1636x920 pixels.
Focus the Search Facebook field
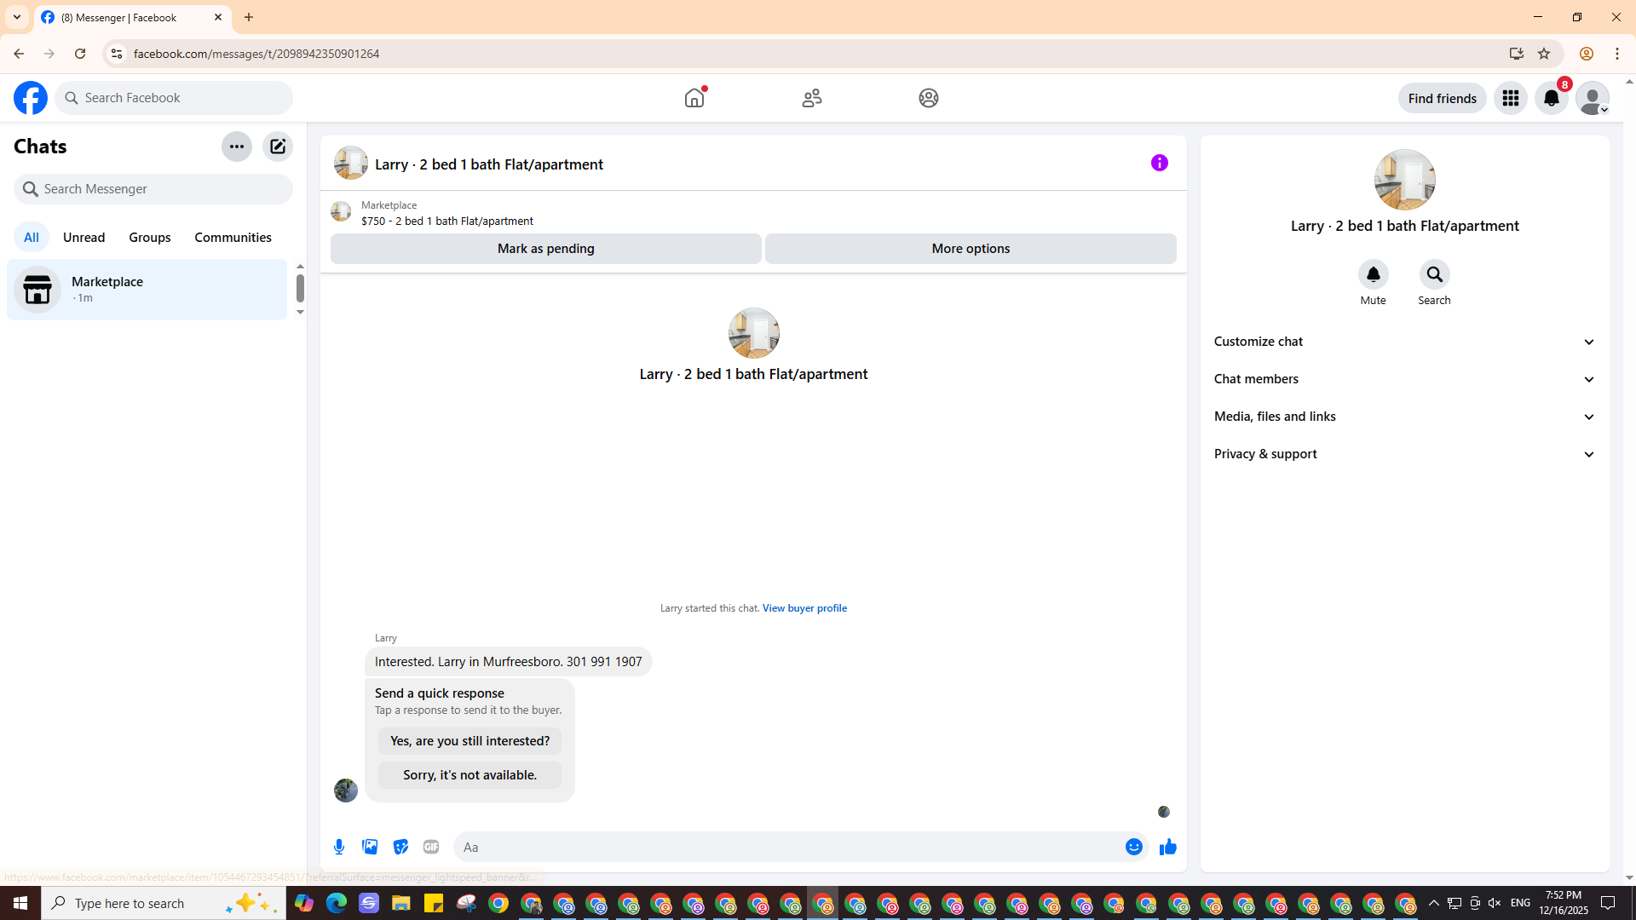coord(175,98)
